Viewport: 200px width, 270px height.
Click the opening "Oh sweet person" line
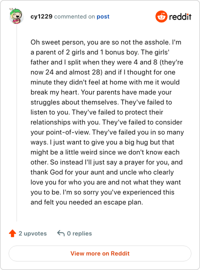tap(106, 42)
